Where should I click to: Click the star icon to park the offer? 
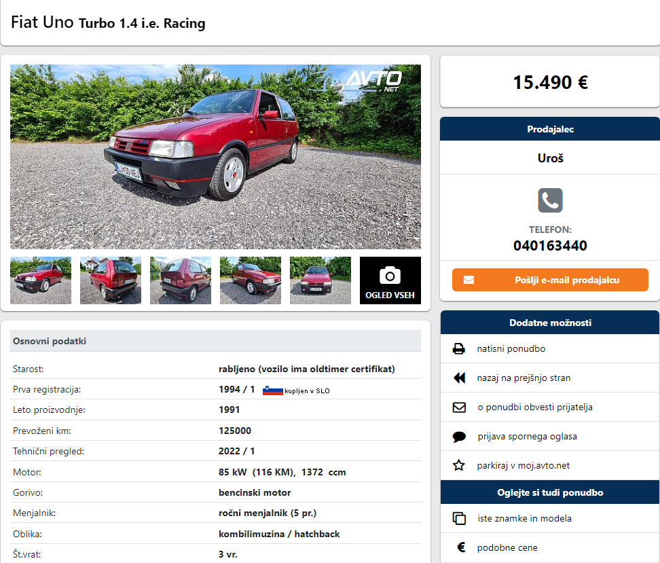click(459, 465)
